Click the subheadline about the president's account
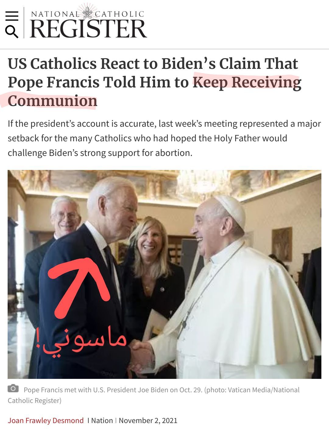This screenshot has width=329, height=434. (x=164, y=138)
